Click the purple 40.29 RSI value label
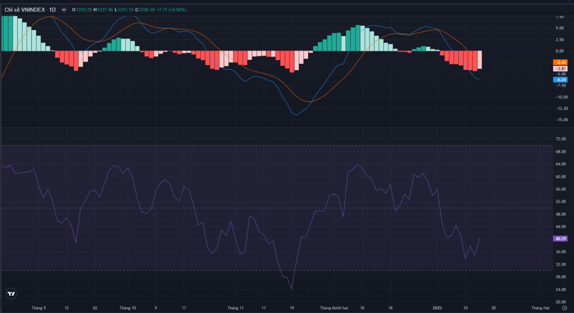 [x=560, y=238]
